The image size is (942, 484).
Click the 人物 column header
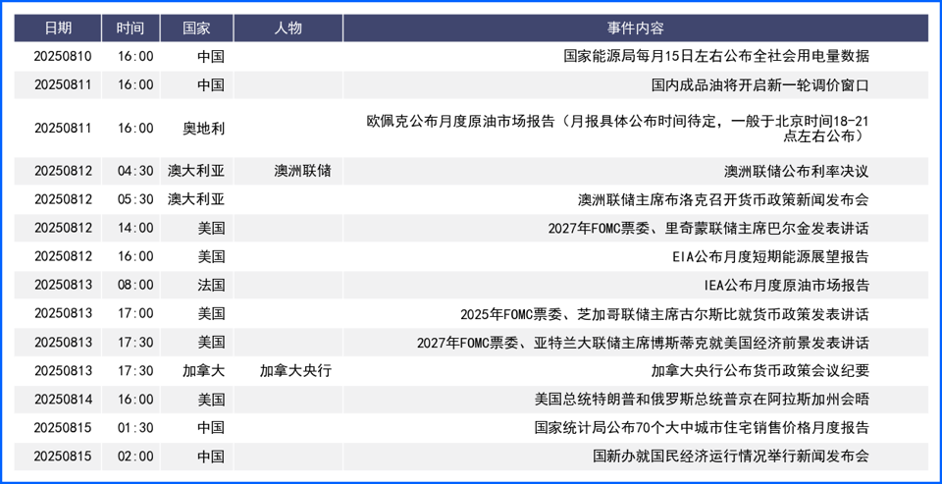point(288,28)
